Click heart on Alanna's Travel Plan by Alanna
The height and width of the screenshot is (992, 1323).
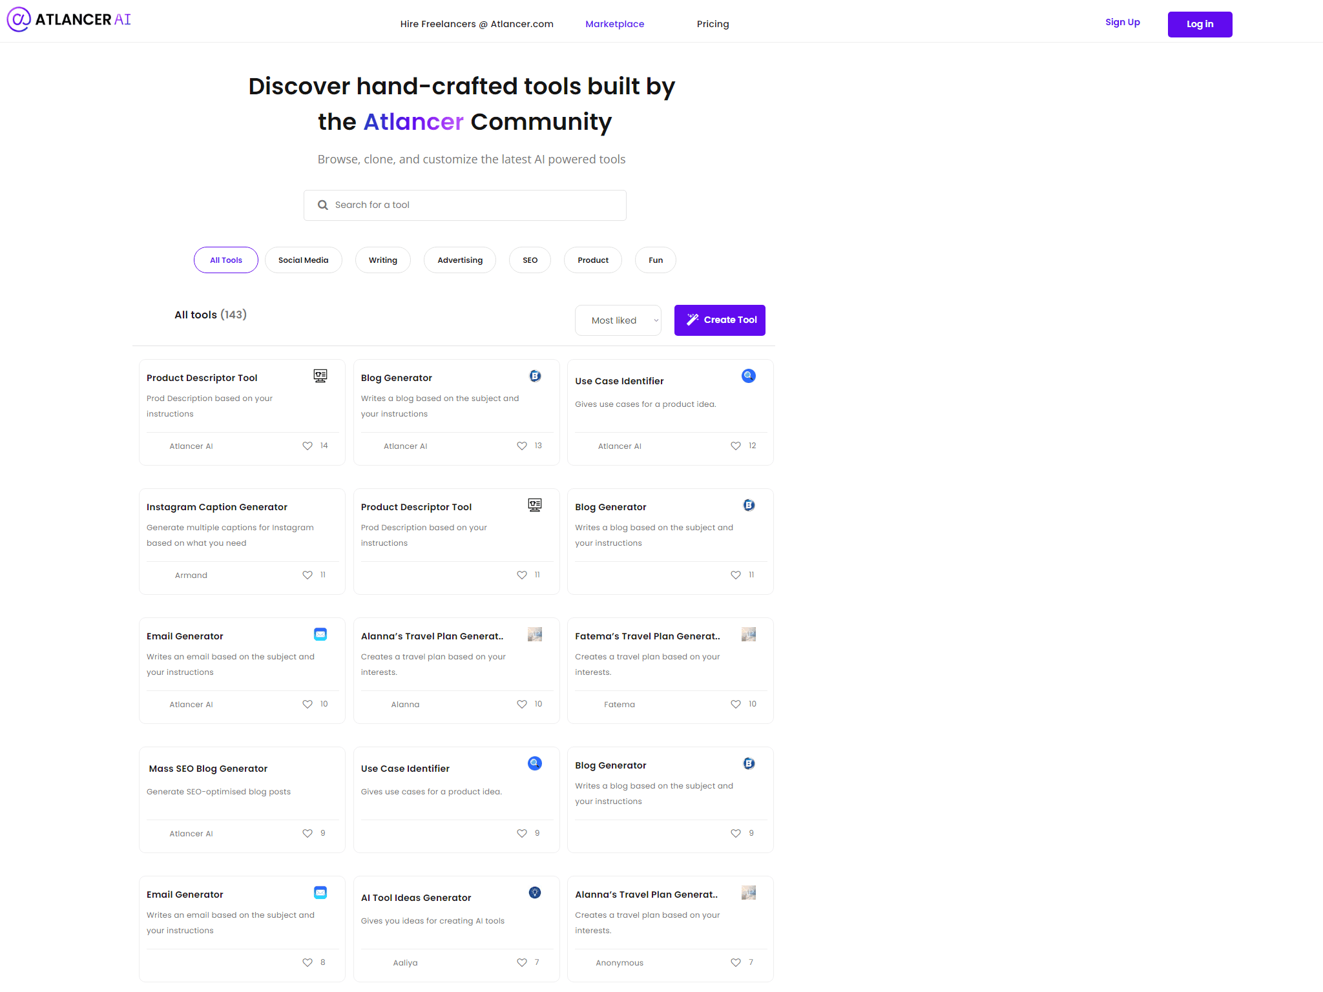(522, 705)
